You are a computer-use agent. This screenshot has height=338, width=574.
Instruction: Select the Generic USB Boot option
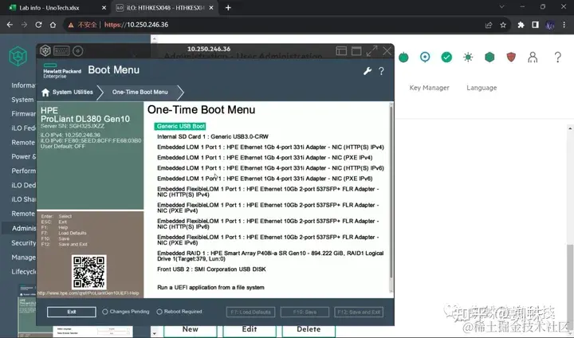(x=180, y=126)
